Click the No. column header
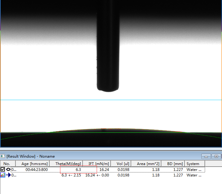Image resolution: width=222 pixels, height=194 pixels. [x=7, y=164]
